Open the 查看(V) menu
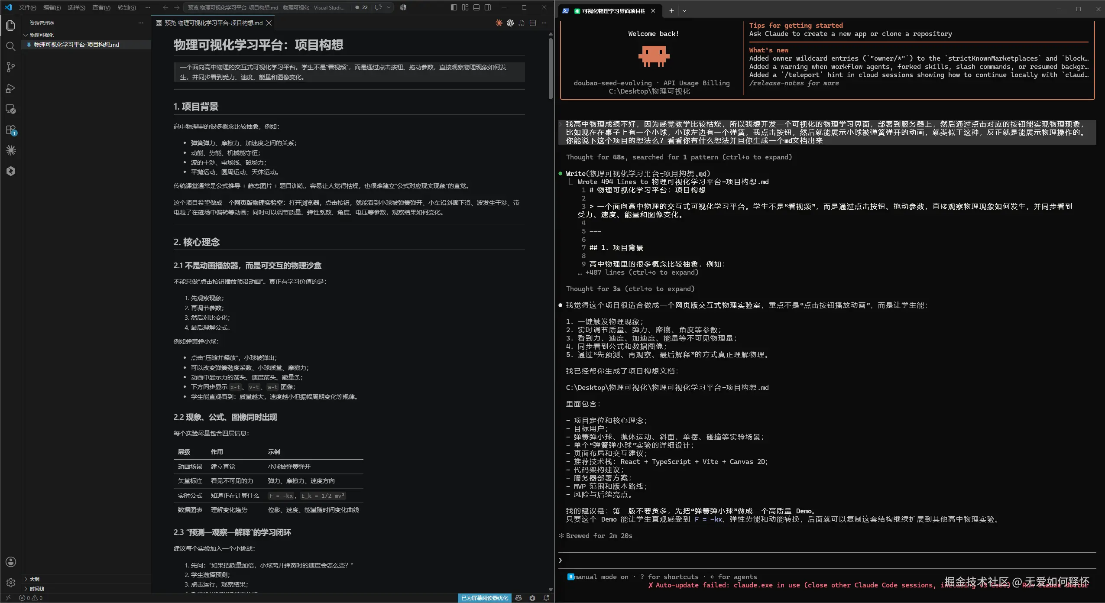 click(x=101, y=7)
